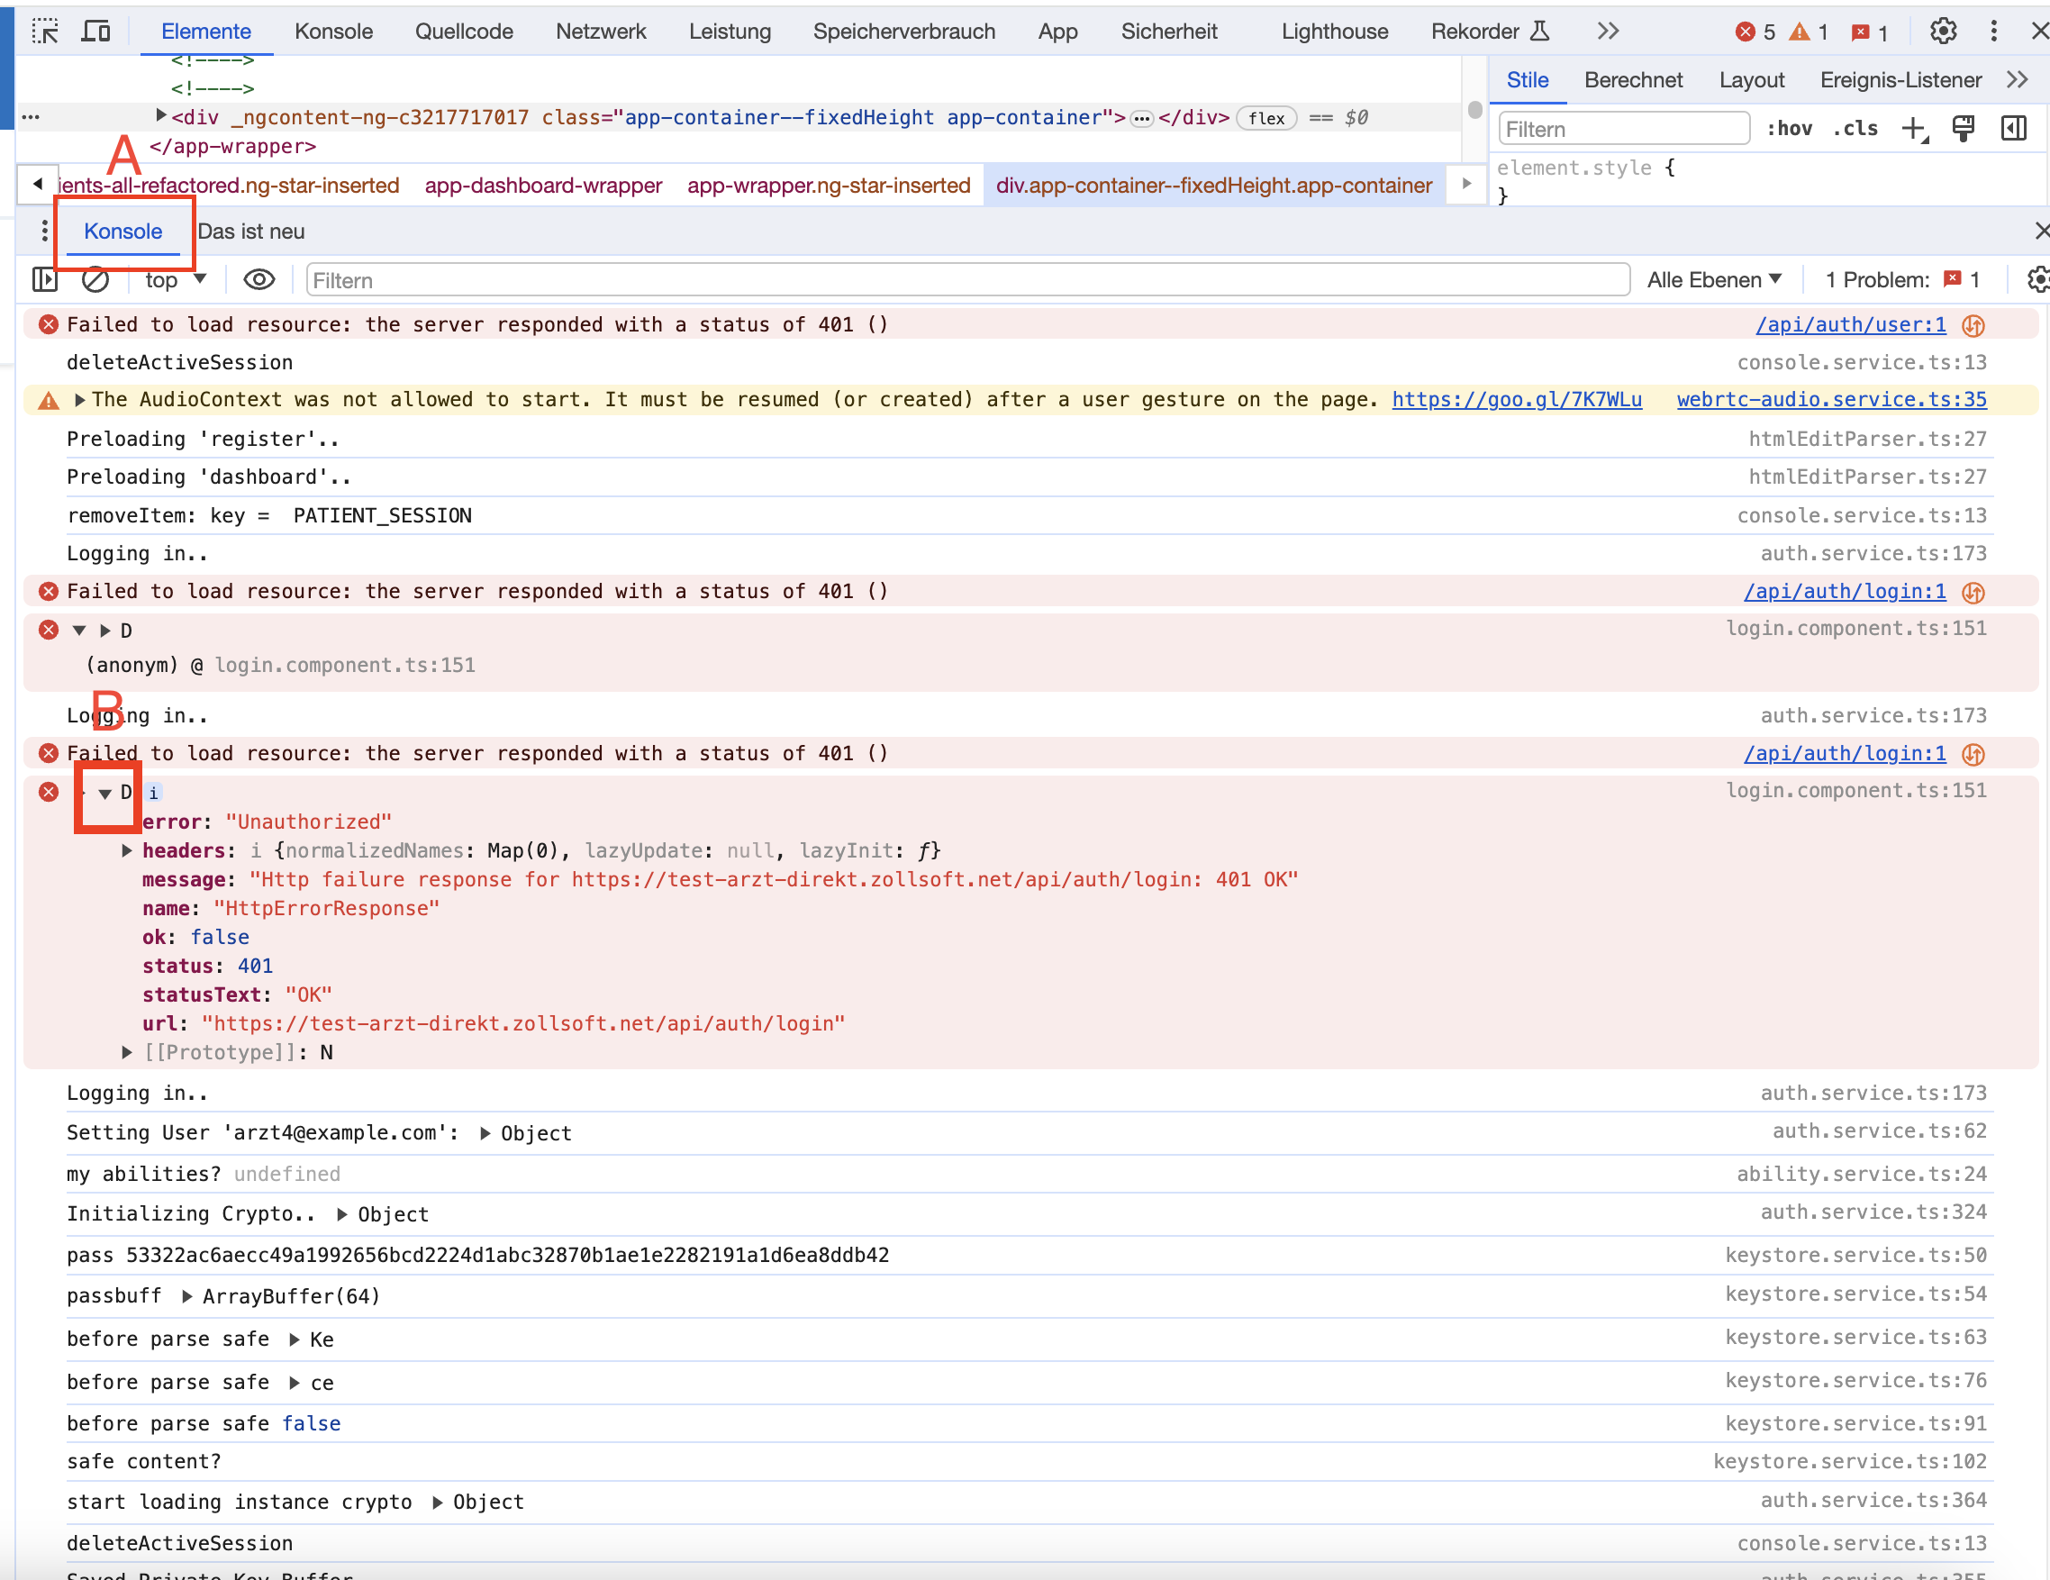
Task: Open the https://goo.gl/7K7WLu link
Action: tap(1516, 400)
